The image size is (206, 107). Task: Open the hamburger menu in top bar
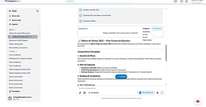coord(1,1)
